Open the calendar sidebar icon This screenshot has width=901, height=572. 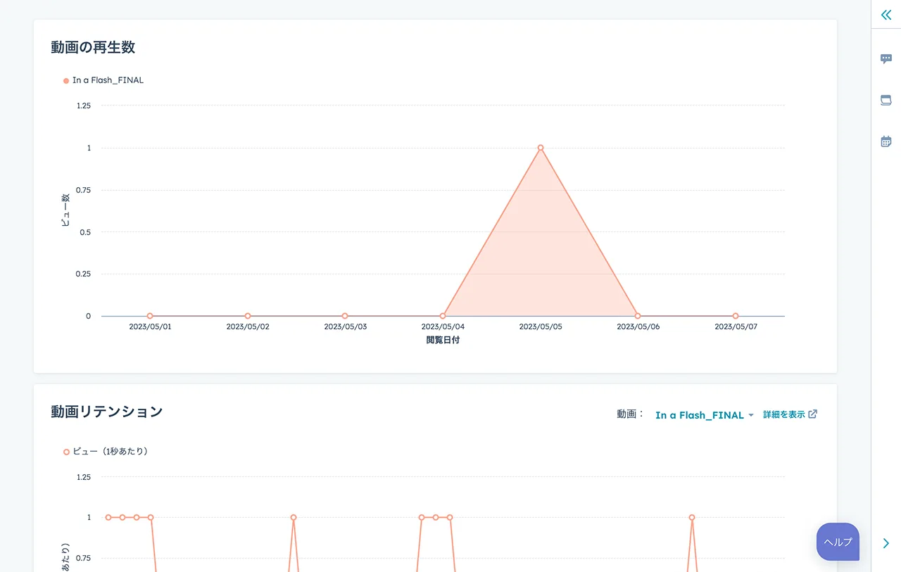click(886, 141)
